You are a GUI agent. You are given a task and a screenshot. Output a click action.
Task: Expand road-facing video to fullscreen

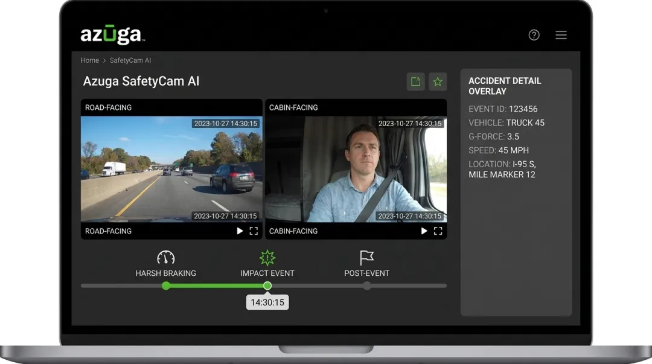click(254, 231)
